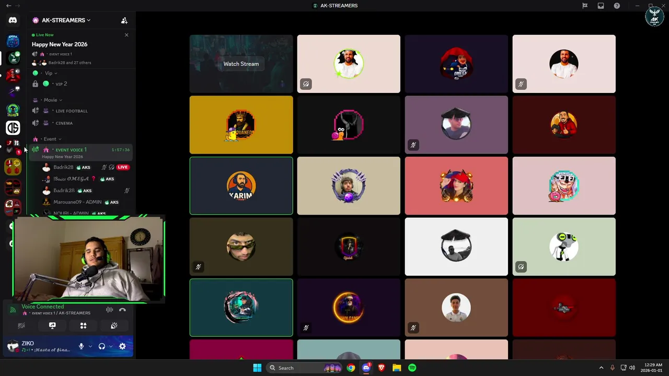The height and width of the screenshot is (376, 669).
Task: Open Brave browser from taskbar
Action: click(x=382, y=368)
